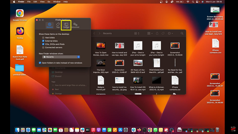Open App Store from the Dock

pos(120,130)
